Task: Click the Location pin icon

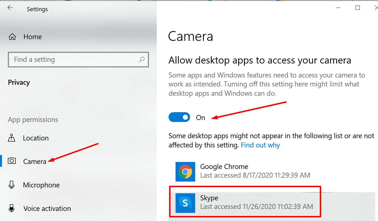Action: 11,138
